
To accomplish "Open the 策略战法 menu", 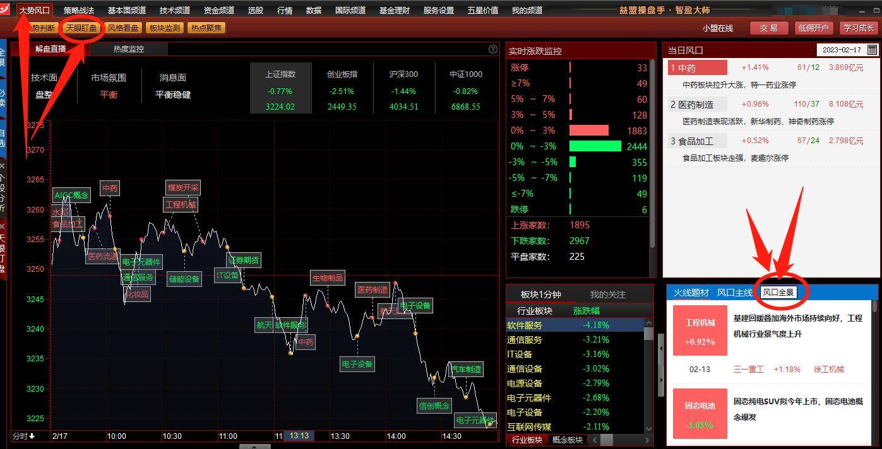I will click(79, 10).
